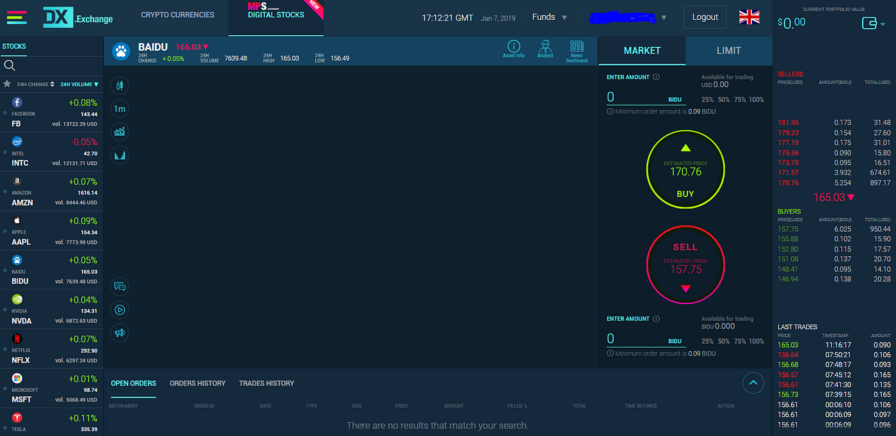This screenshot has width=896, height=436.
Task: Switch to the Market order tab
Action: pyautogui.click(x=642, y=51)
